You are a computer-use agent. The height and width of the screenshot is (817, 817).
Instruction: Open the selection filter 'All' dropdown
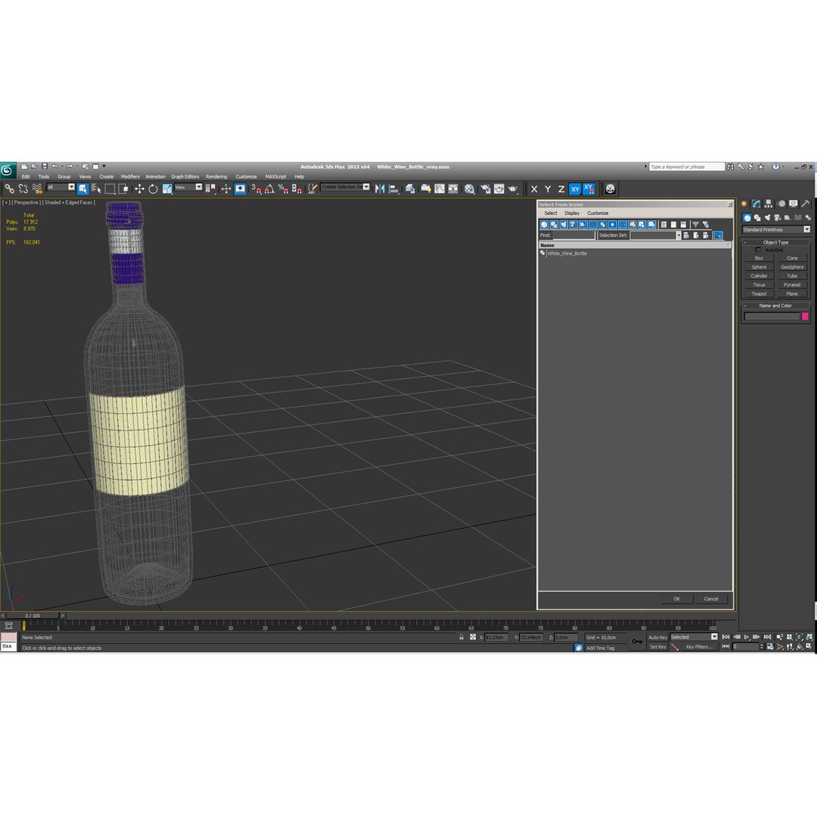pyautogui.click(x=71, y=187)
